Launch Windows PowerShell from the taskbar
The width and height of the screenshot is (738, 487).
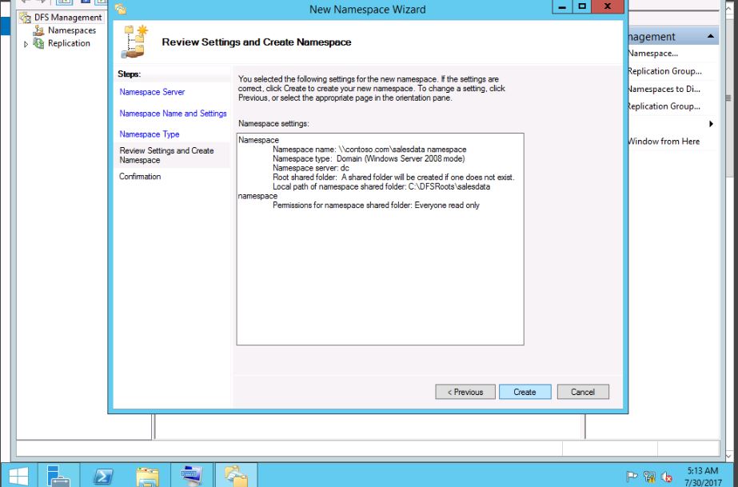tap(103, 476)
